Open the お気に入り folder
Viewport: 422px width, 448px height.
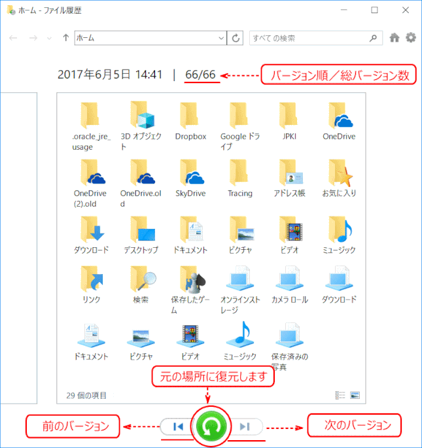(339, 179)
